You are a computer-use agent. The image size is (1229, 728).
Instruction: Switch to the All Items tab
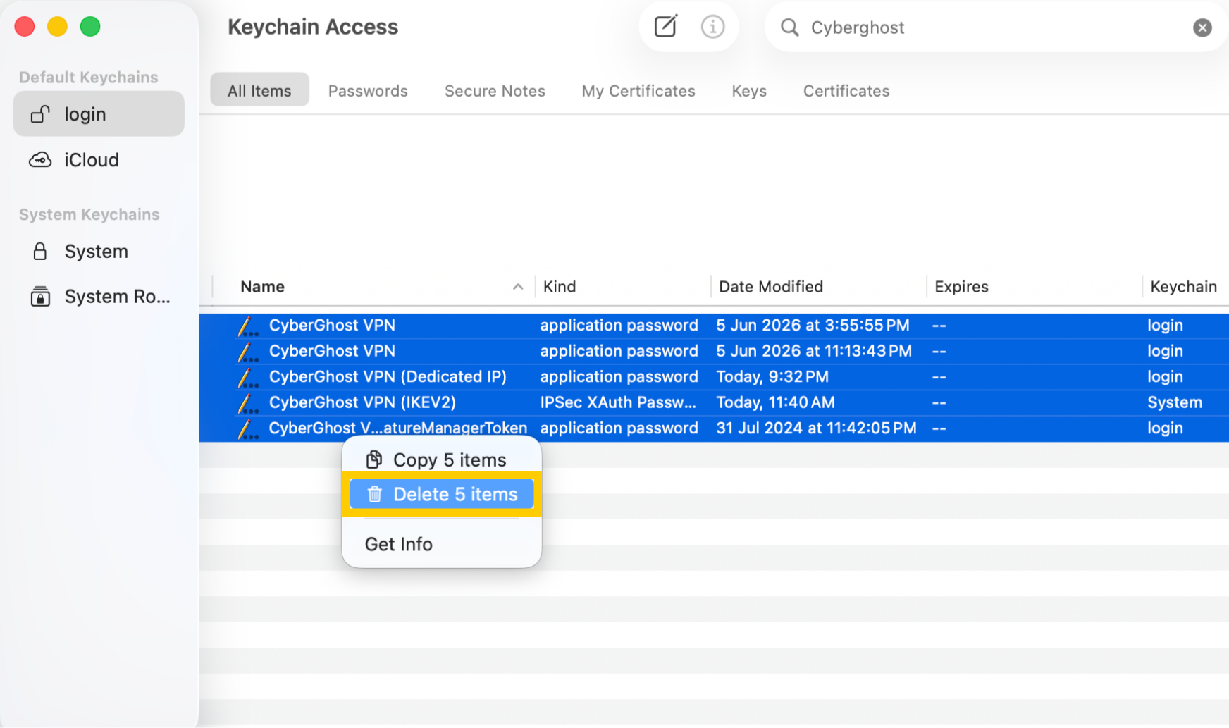coord(259,90)
